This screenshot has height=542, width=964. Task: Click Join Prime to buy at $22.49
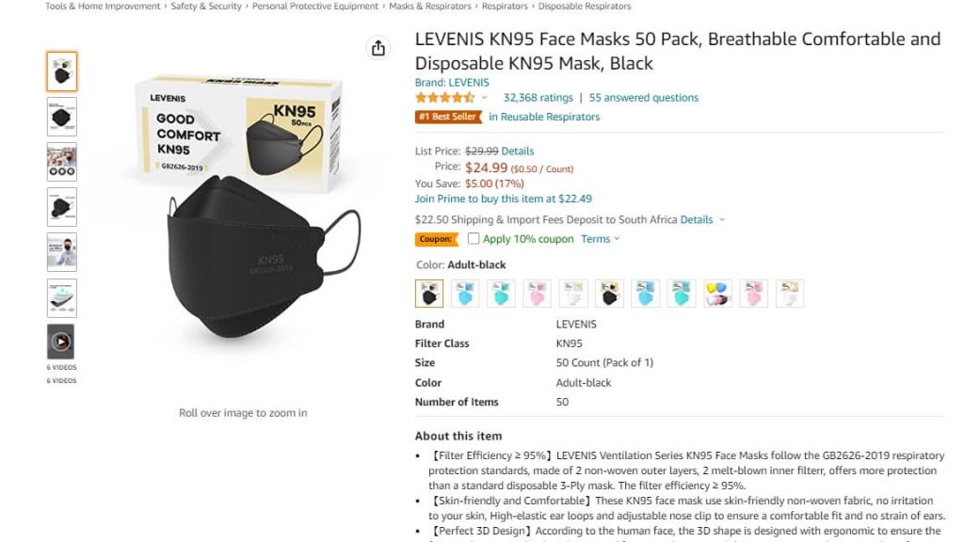(x=503, y=199)
